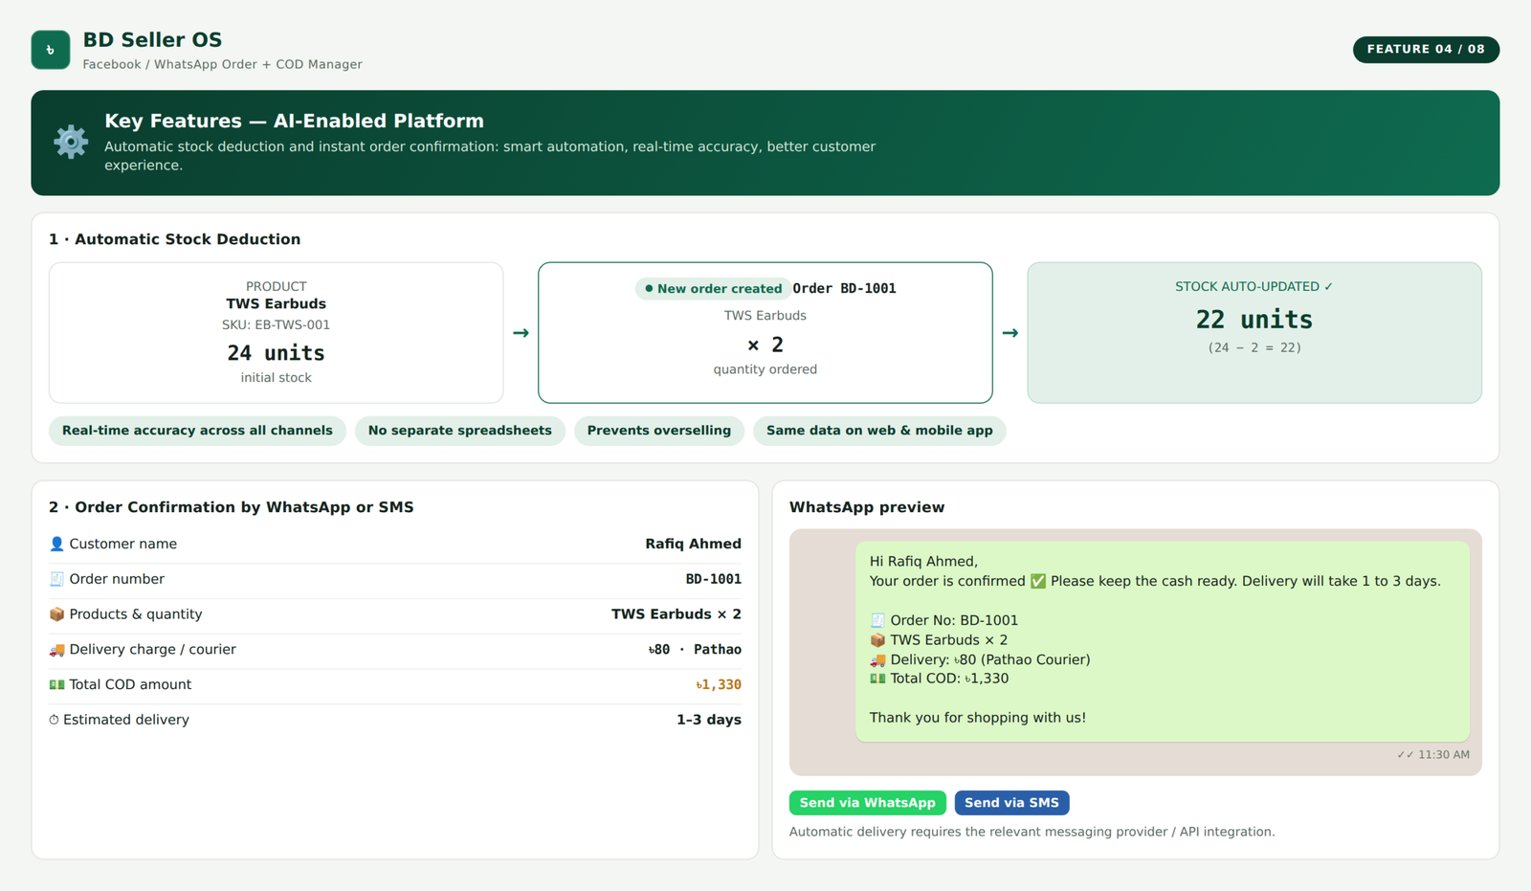Select Same data on web & mobile app chip

click(879, 431)
